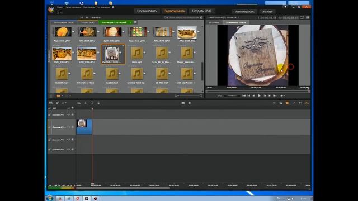
Task: Switch preview to the timeline tab
Action: pyautogui.click(x=235, y=22)
